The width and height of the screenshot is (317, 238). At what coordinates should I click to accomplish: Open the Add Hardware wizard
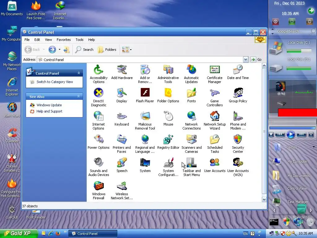coord(122,72)
